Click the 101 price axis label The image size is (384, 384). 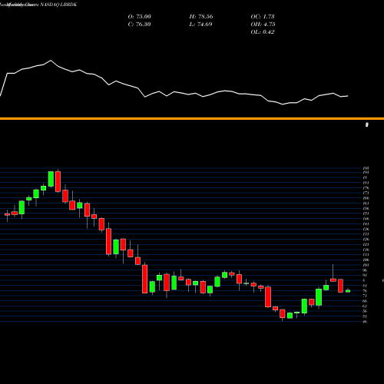tap(366, 265)
